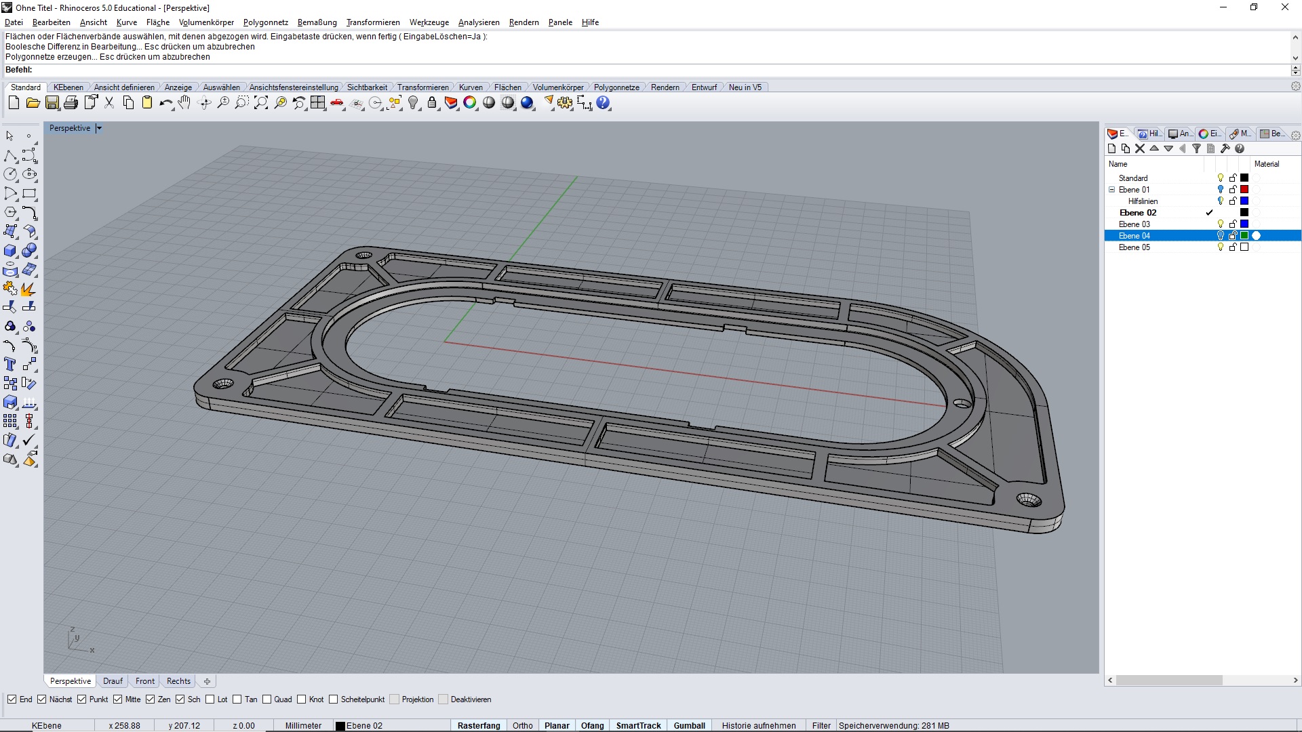Select the Text object tool
This screenshot has height=732, width=1302.
10,365
